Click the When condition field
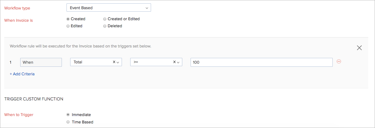This screenshot has width=375, height=128. [x=41, y=62]
